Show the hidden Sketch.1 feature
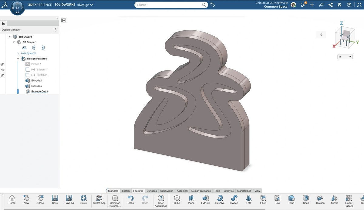The height and width of the screenshot is (210, 364). (3, 70)
